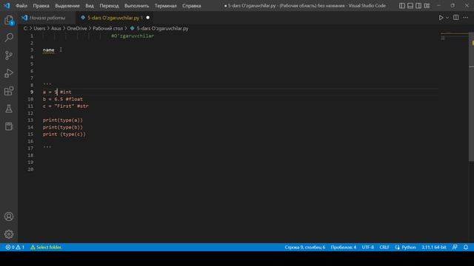The image size is (474, 266).
Task: Open the Вид menu
Action: [90, 6]
